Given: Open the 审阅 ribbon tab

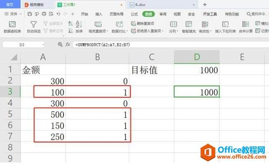Looking at the screenshot, I should pyautogui.click(x=163, y=14).
